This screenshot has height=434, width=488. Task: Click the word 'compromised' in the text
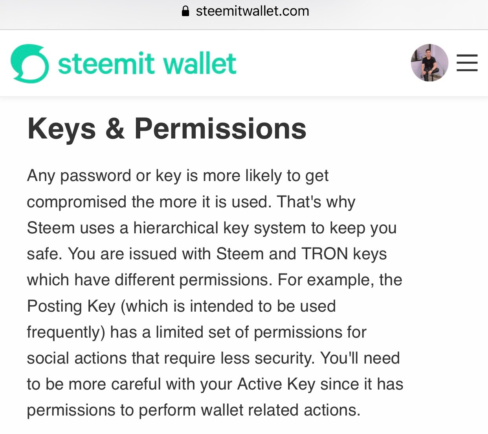(x=77, y=202)
